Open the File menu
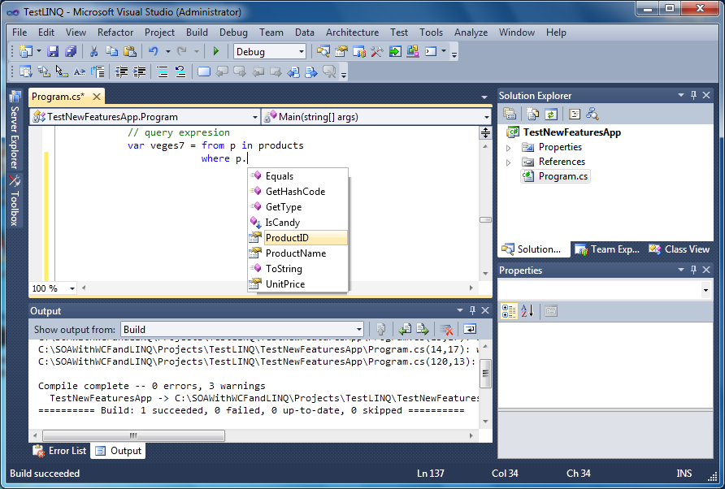Image resolution: width=725 pixels, height=489 pixels. point(20,32)
